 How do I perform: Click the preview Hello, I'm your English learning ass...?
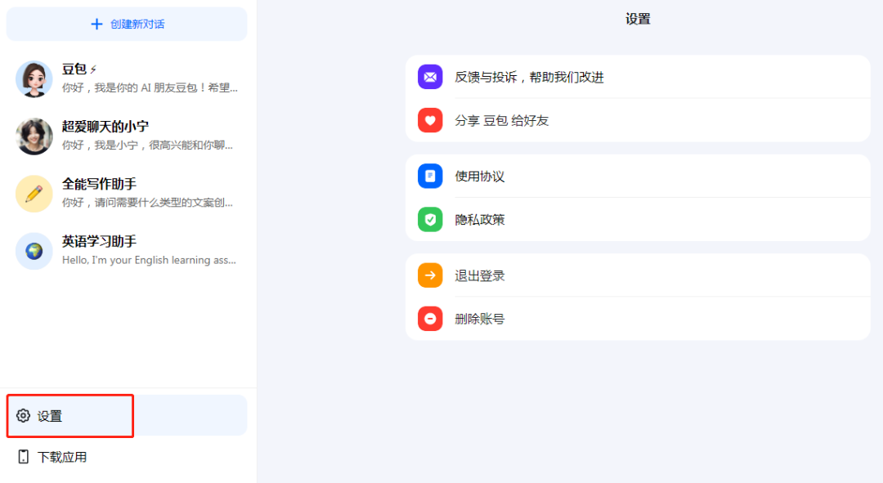coord(149,260)
